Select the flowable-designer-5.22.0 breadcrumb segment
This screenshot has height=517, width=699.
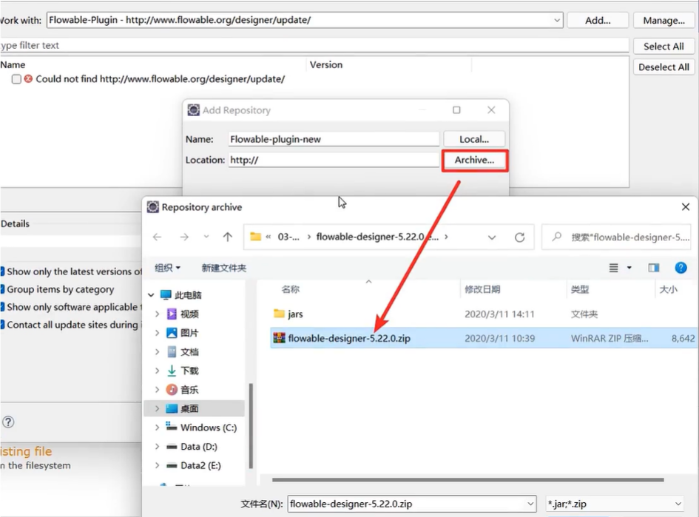[377, 237]
